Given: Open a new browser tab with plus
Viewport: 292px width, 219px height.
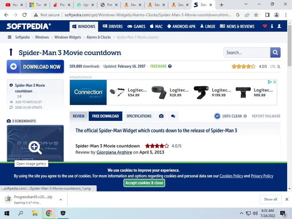Looking at the screenshot, I should point(221,5).
